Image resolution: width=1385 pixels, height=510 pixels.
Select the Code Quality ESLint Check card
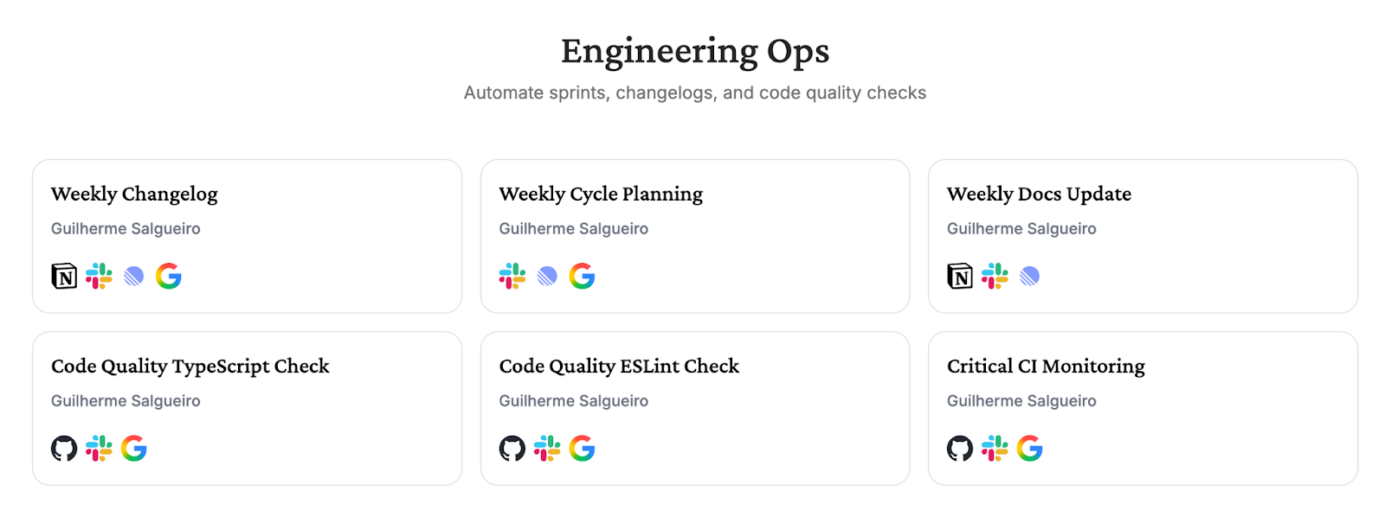pos(695,408)
